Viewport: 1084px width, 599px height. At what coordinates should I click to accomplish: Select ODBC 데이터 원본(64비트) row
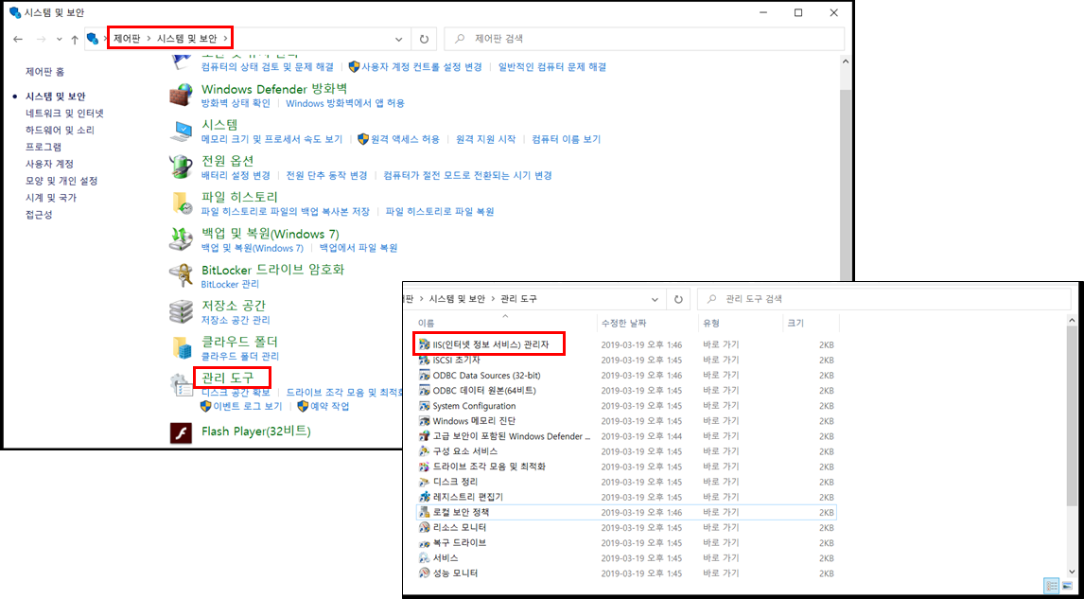click(626, 390)
